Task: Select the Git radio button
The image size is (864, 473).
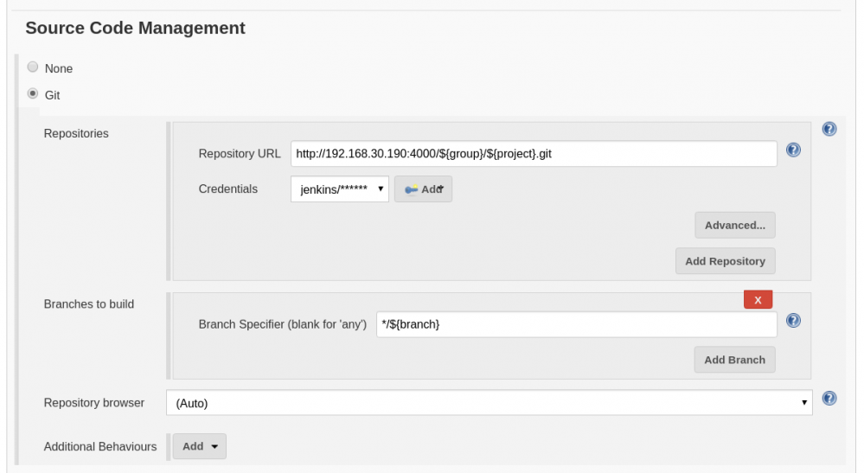Action: [33, 94]
